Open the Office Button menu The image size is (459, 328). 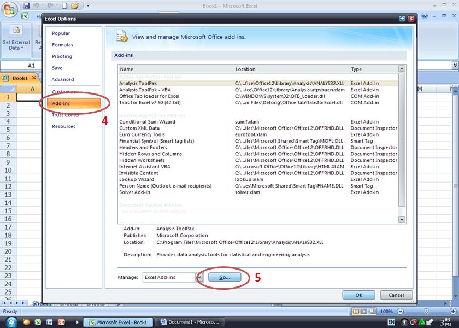(9, 9)
